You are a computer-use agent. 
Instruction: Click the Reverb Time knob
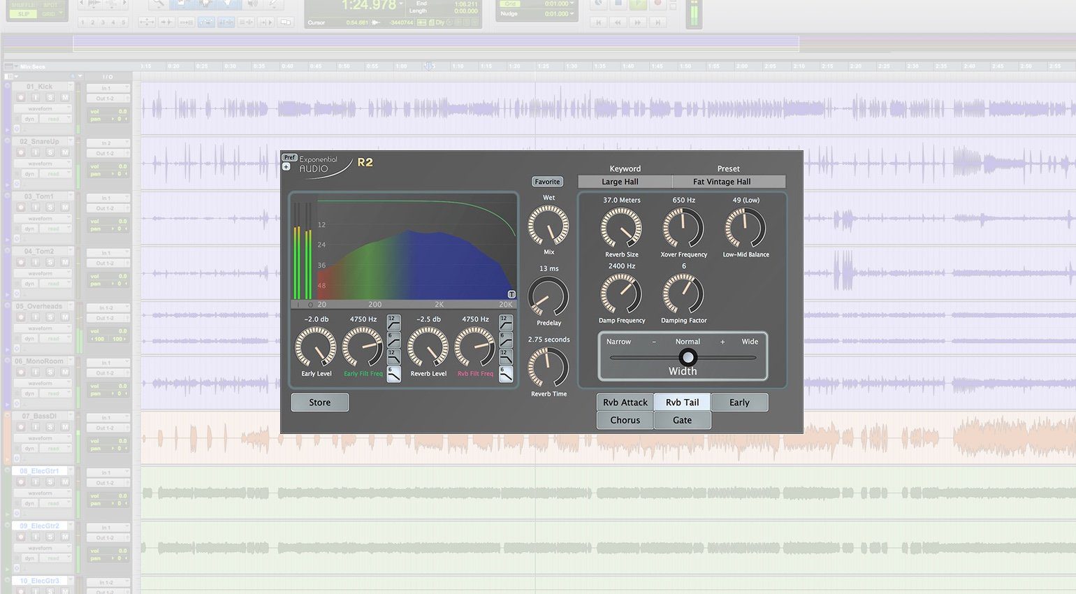click(x=548, y=367)
